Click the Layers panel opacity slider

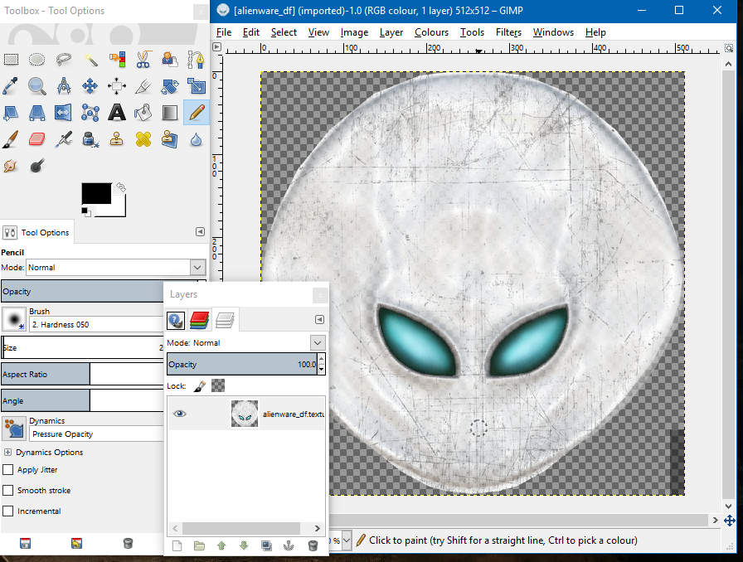240,364
